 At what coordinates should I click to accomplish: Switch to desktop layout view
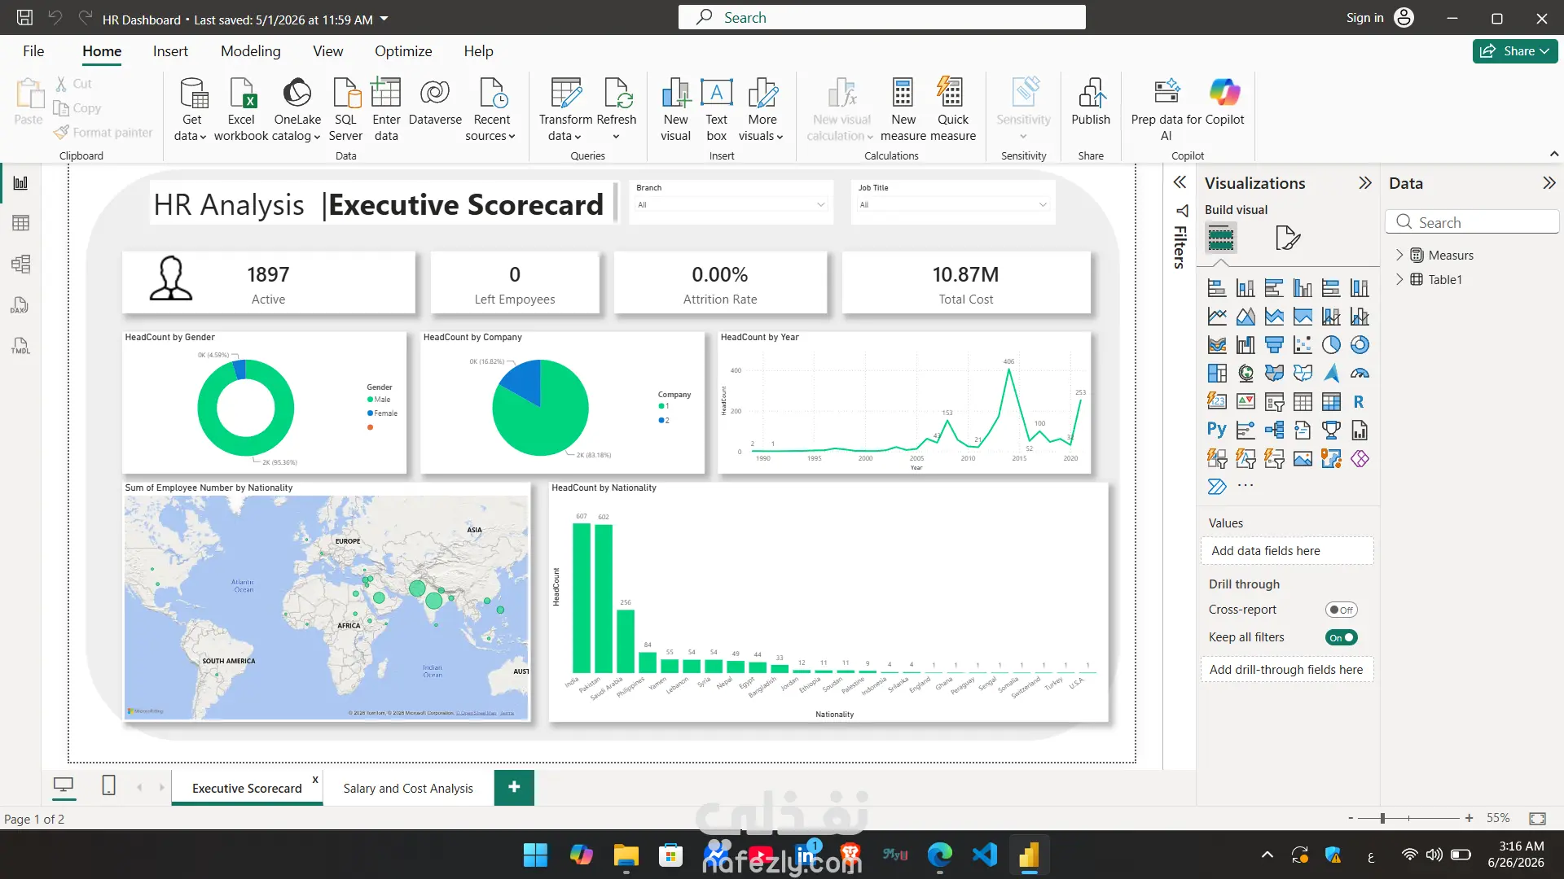pyautogui.click(x=63, y=785)
